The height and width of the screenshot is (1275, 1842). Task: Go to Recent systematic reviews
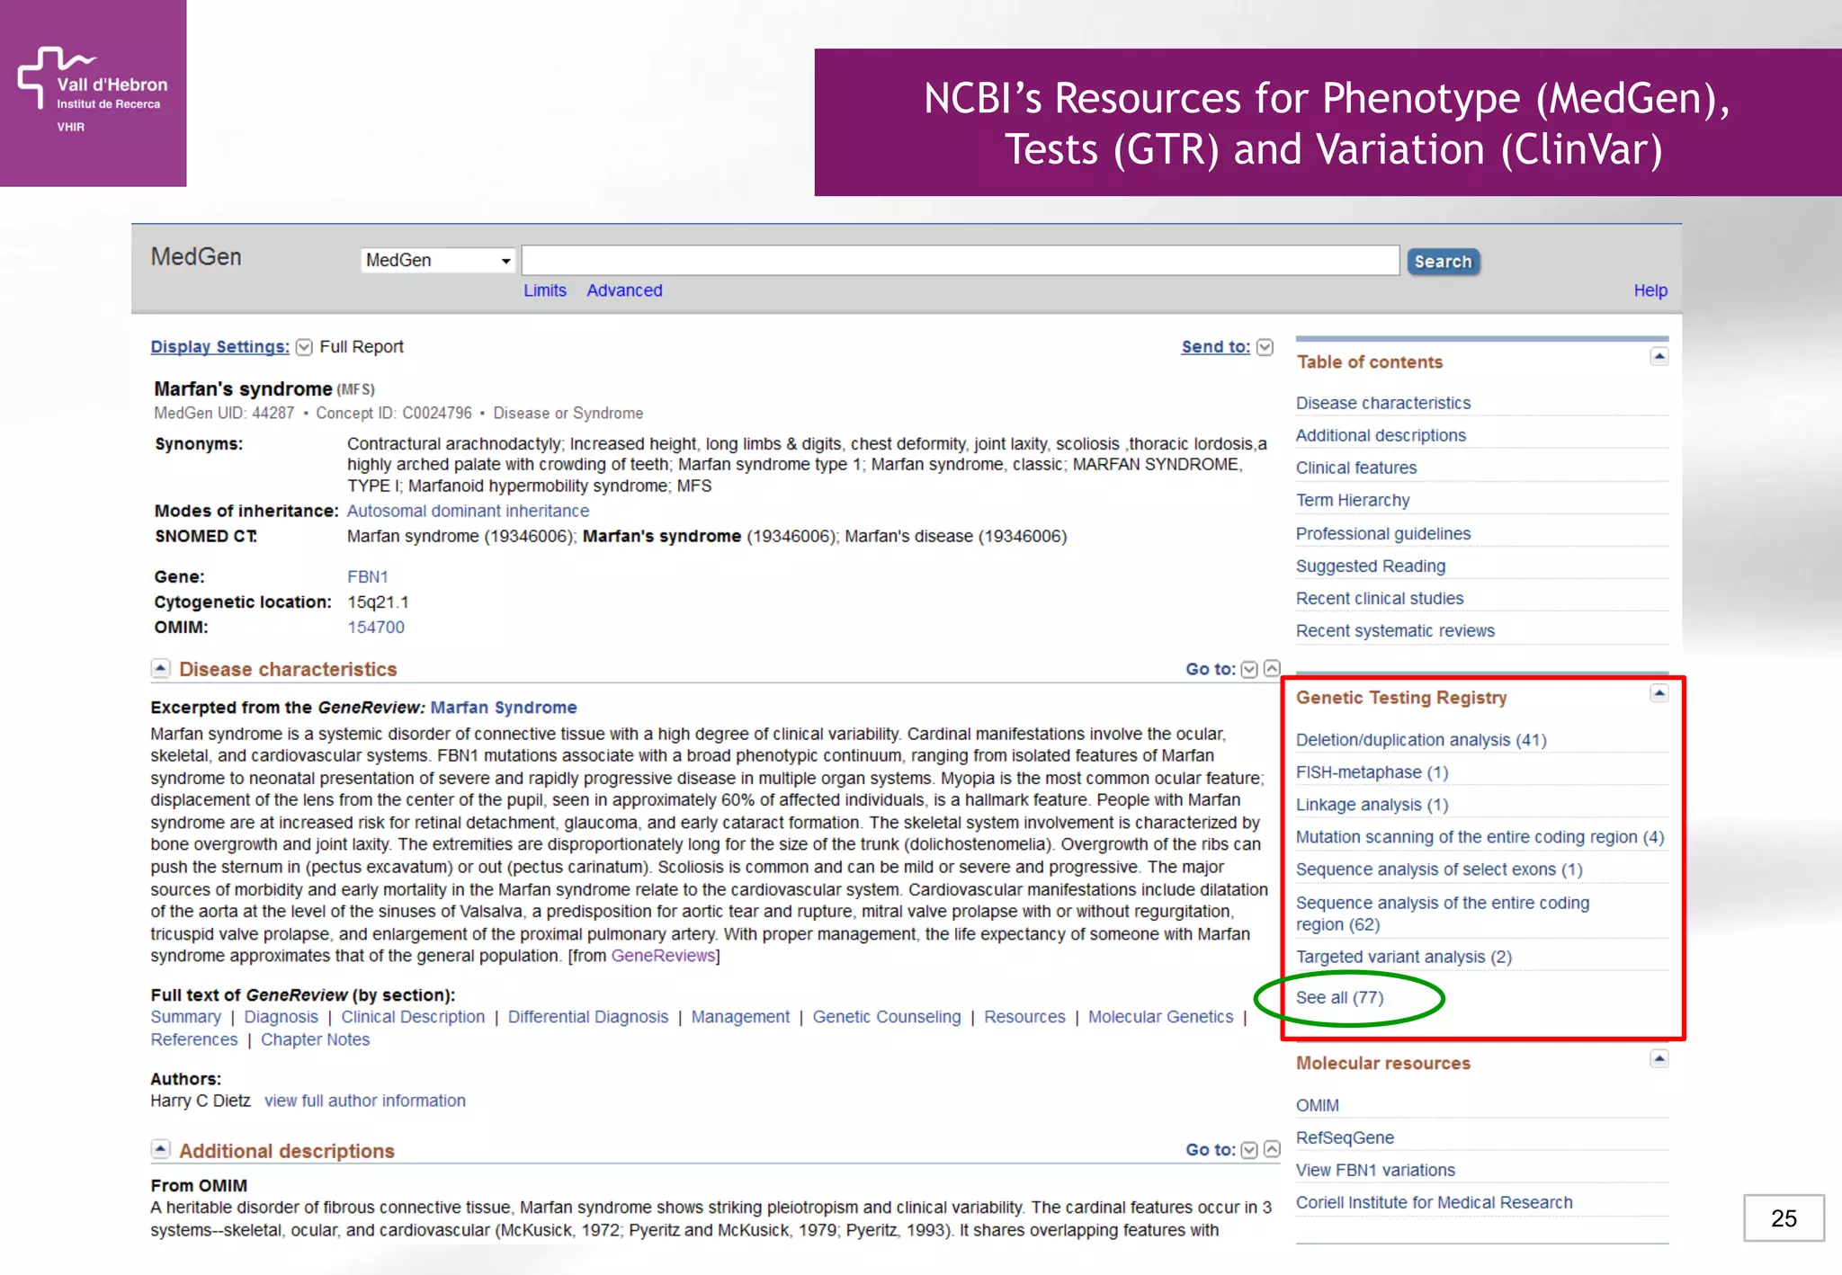pos(1395,630)
